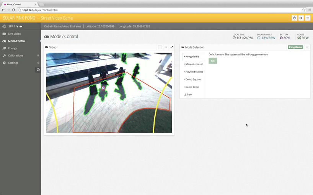This screenshot has width=313, height=195.
Task: Open the hamburger menu in yellow header
Action: pyautogui.click(x=308, y=18)
